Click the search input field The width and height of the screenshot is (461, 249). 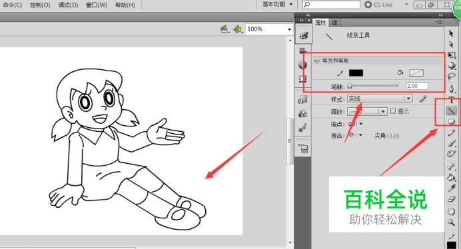331,5
